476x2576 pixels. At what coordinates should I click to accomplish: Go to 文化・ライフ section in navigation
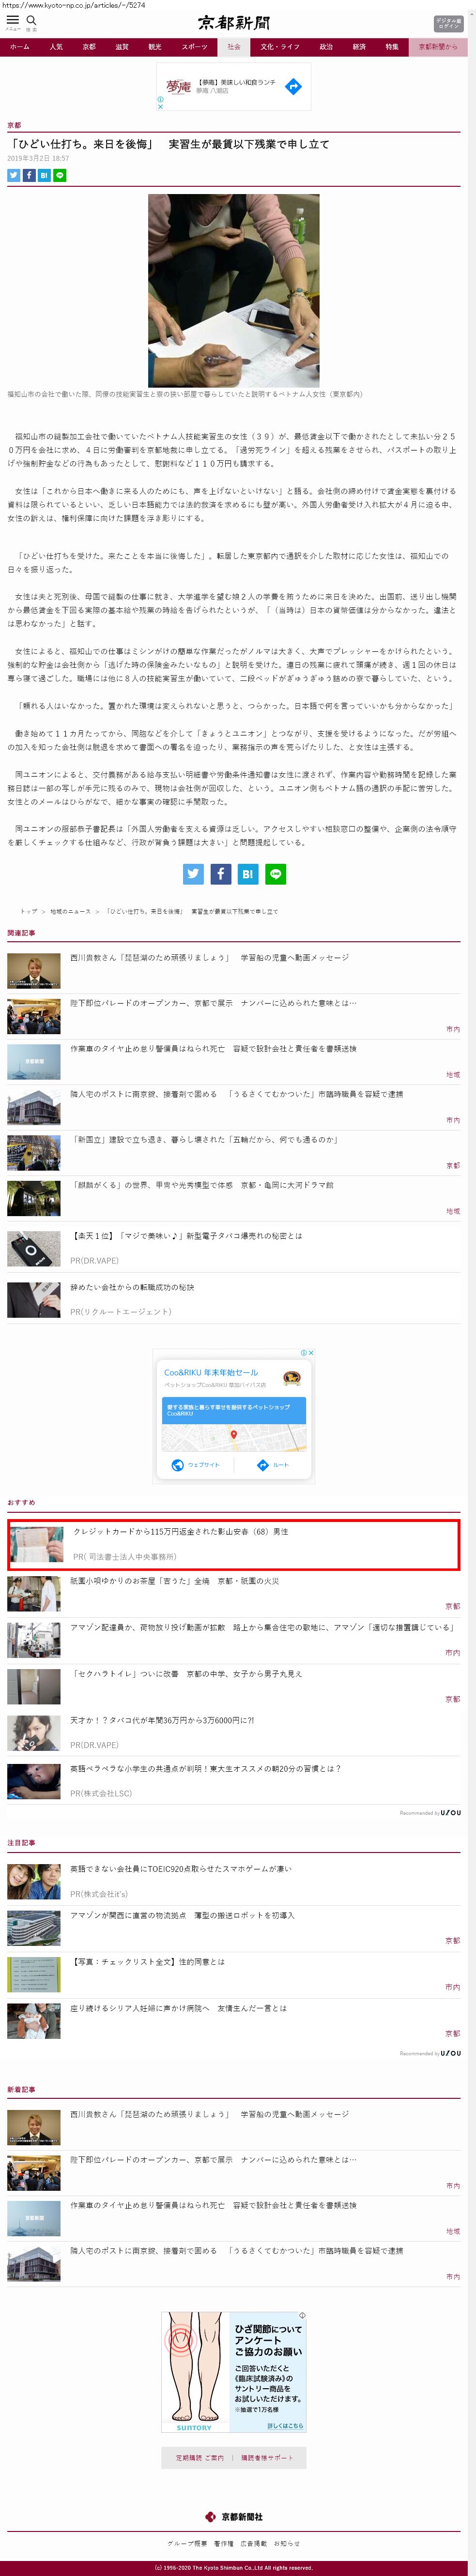point(280,47)
